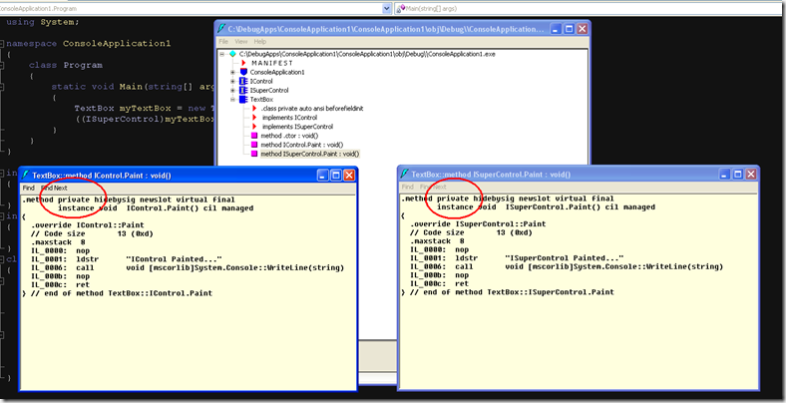Viewport: 786px width, 403px height.
Task: Expand the ISuperControl interface node
Action: click(232, 90)
